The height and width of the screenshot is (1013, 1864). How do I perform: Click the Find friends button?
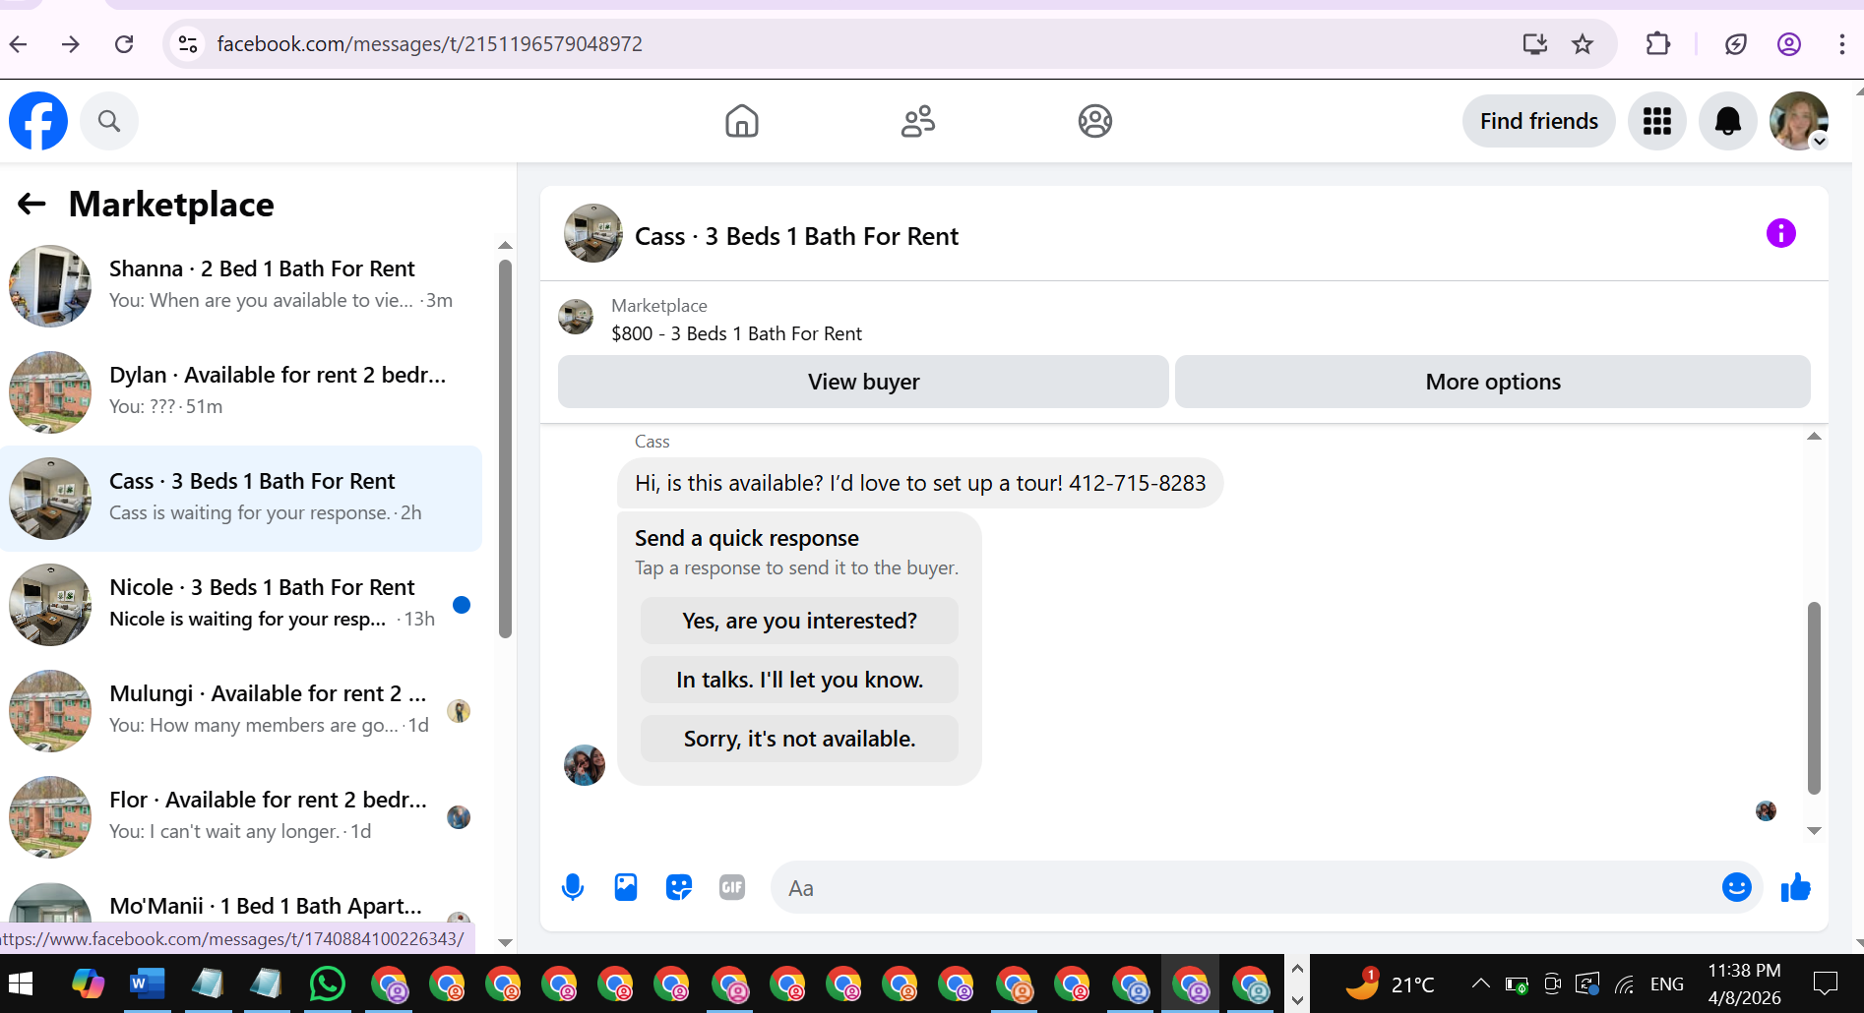tap(1539, 121)
